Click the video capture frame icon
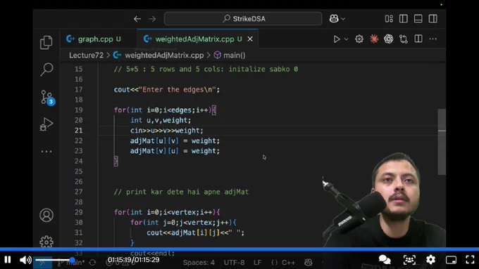Image resolution: width=479 pixels, height=269 pixels. pyautogui.click(x=409, y=260)
